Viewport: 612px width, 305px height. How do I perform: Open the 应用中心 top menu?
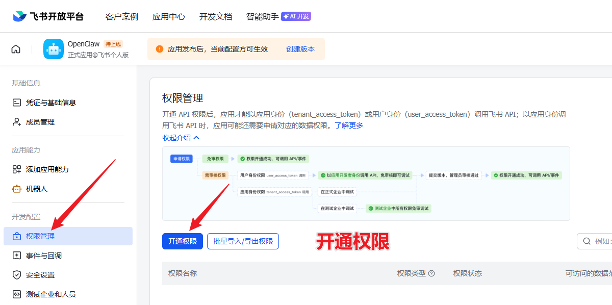[x=168, y=16]
